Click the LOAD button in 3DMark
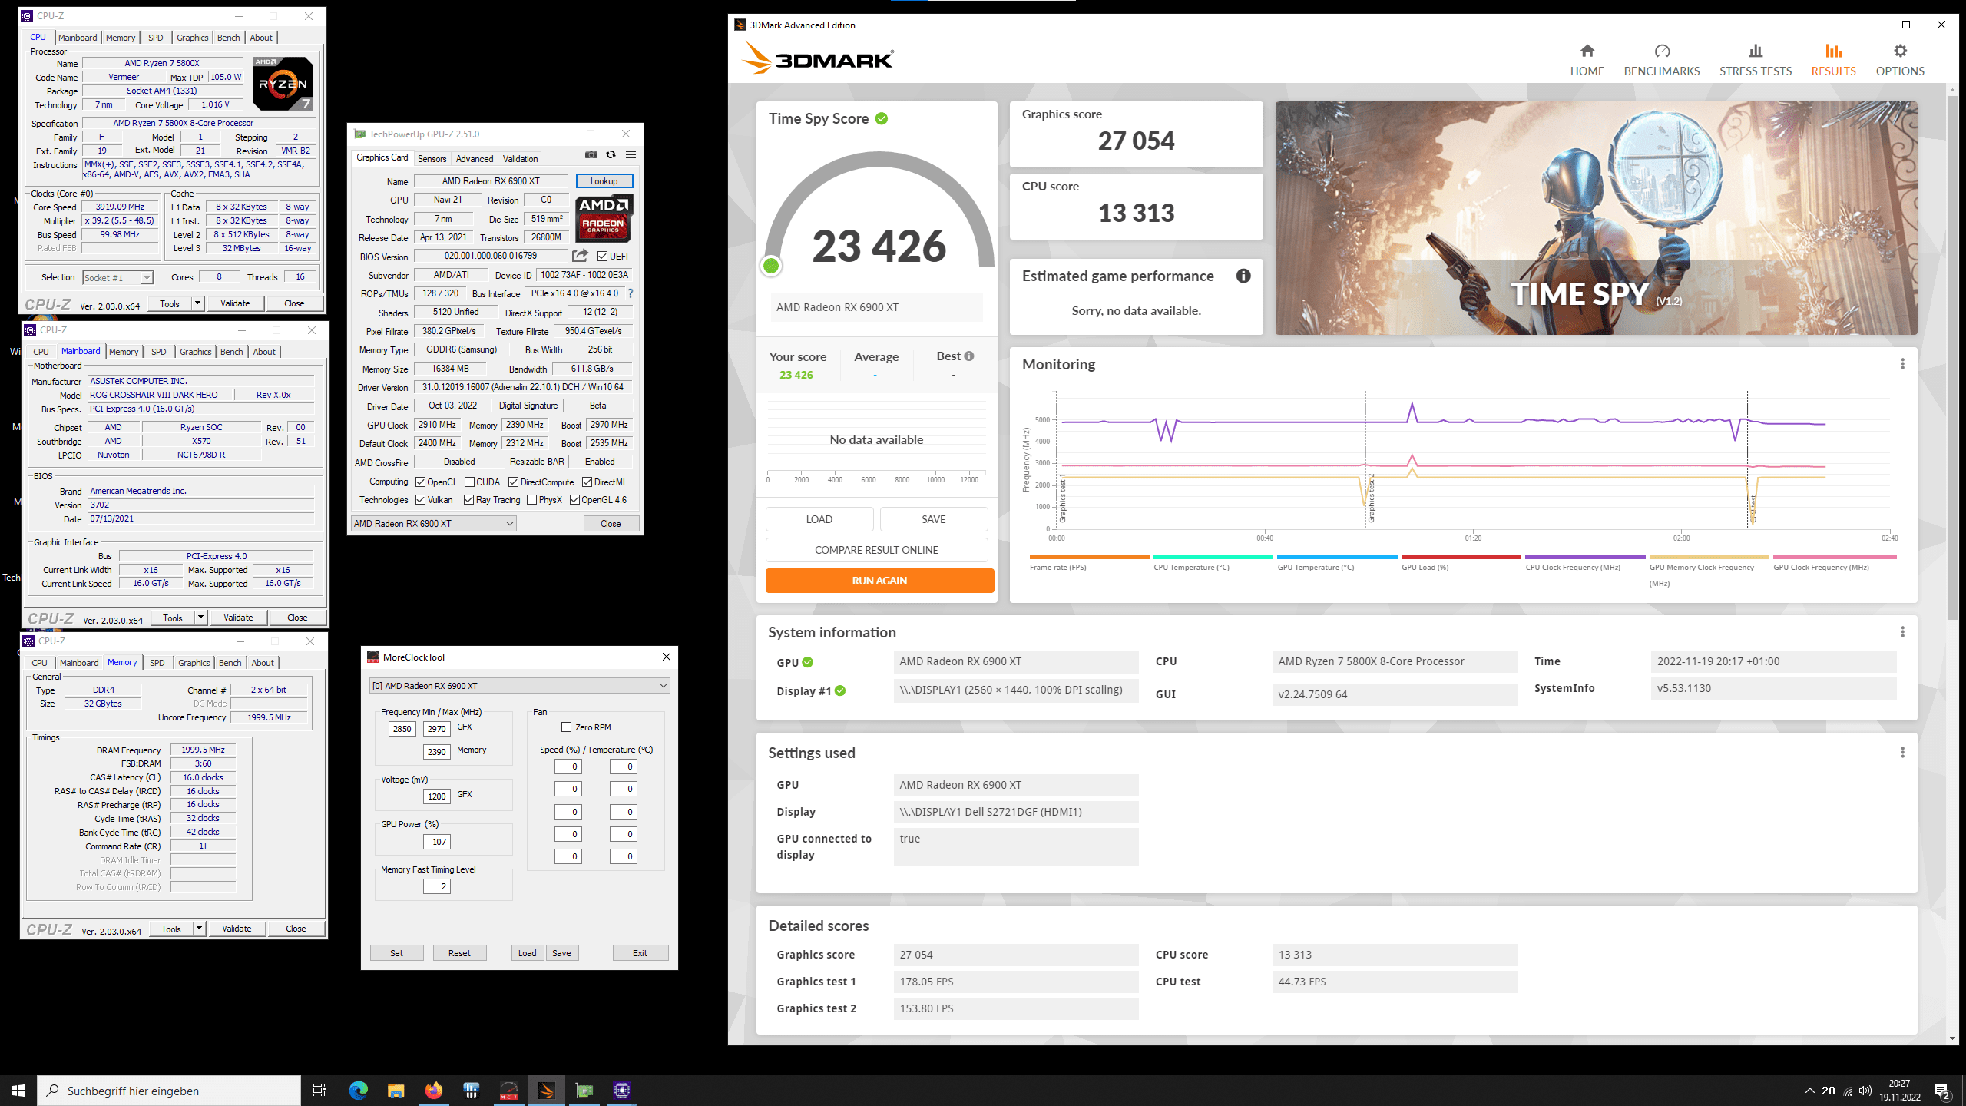Screen dimensions: 1966x1106 pos(819,519)
